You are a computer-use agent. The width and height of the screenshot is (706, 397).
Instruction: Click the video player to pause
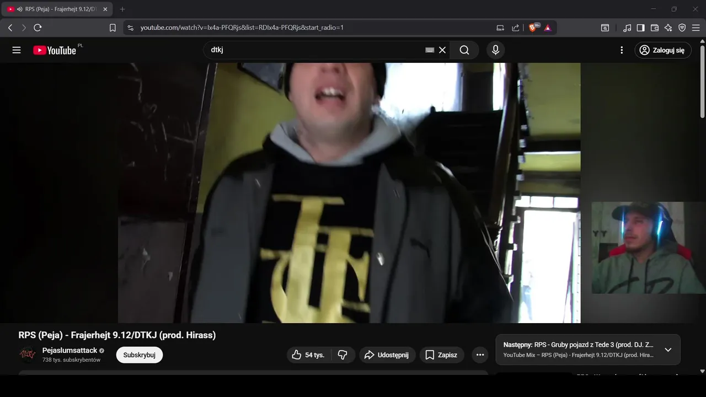349,193
